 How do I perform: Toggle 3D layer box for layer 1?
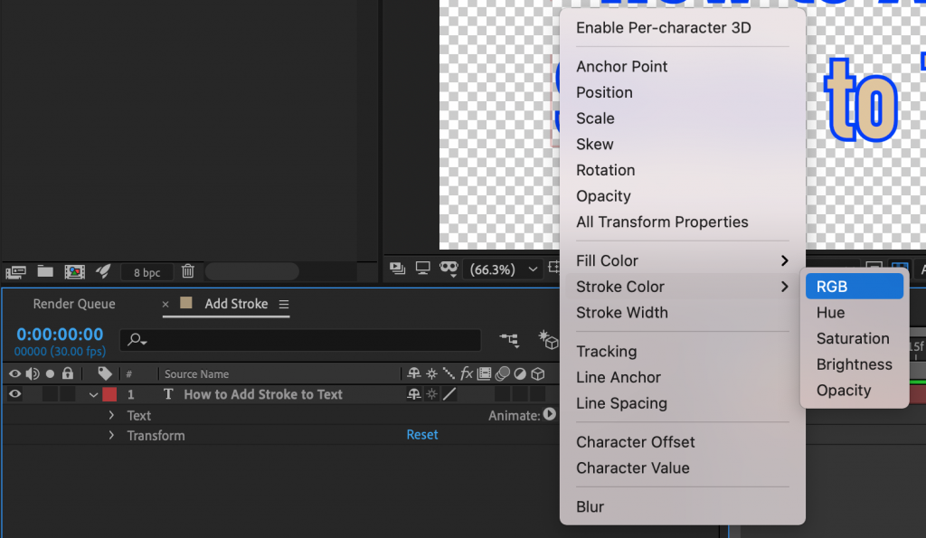[537, 394]
